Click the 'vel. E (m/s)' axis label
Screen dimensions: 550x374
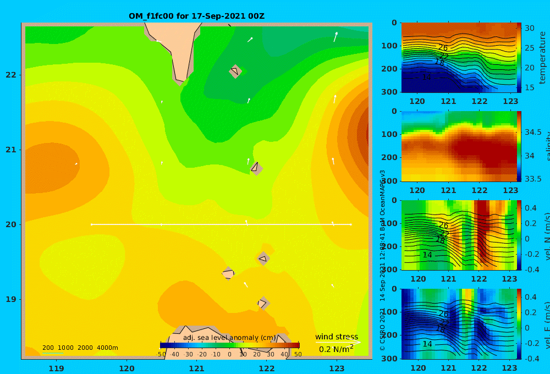[547, 325]
